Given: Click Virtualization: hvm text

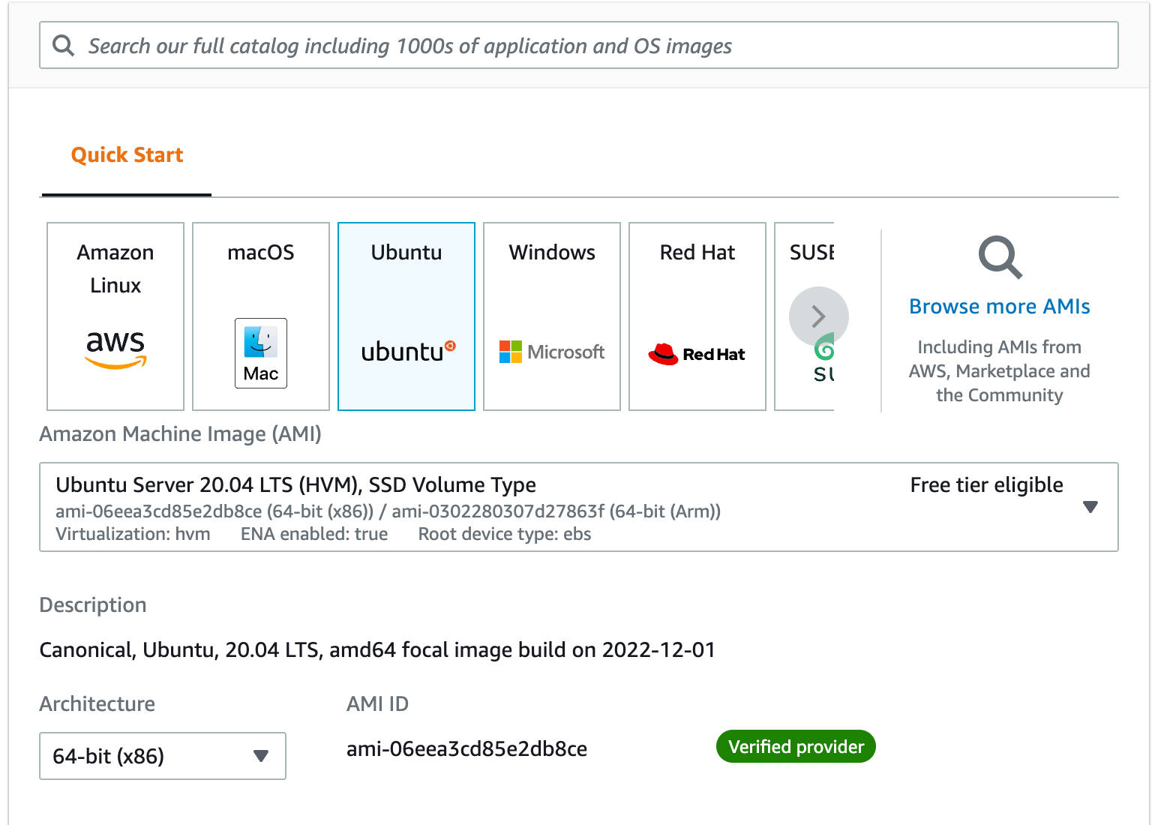Looking at the screenshot, I should [x=133, y=534].
